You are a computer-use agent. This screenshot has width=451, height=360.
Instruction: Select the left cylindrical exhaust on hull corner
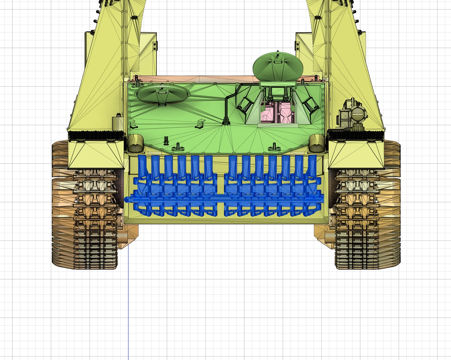[x=135, y=142]
